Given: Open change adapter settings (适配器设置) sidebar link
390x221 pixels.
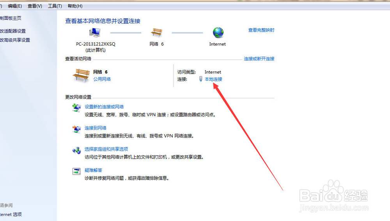Looking at the screenshot, I should point(13,31).
